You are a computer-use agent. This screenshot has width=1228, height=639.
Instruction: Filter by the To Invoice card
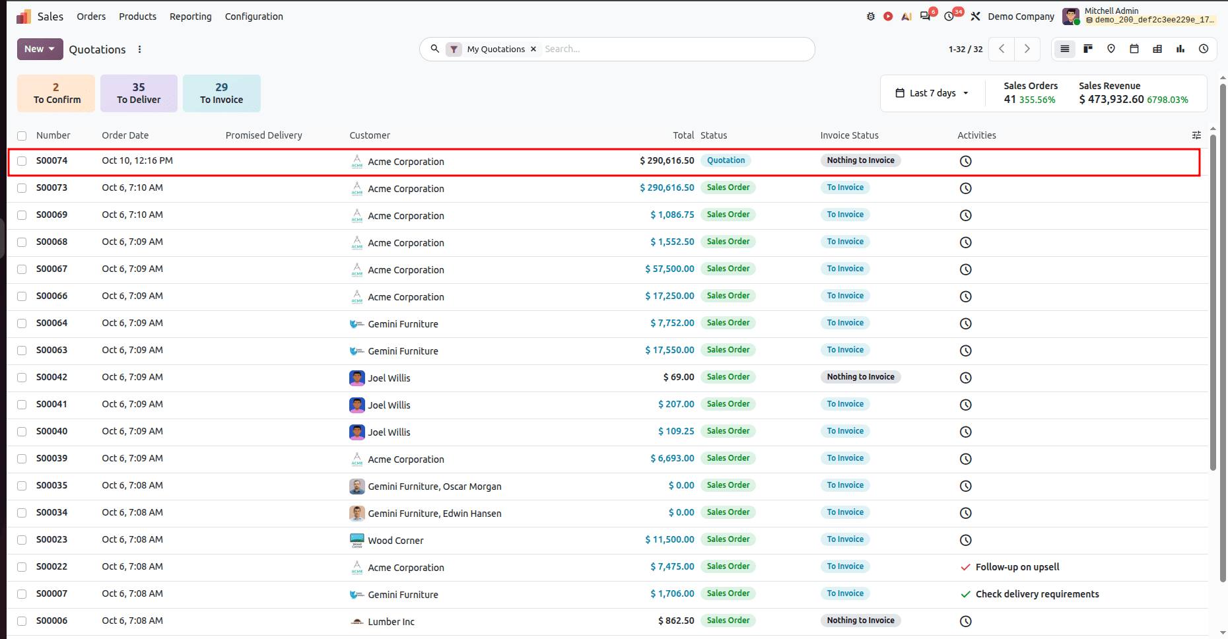coord(222,93)
